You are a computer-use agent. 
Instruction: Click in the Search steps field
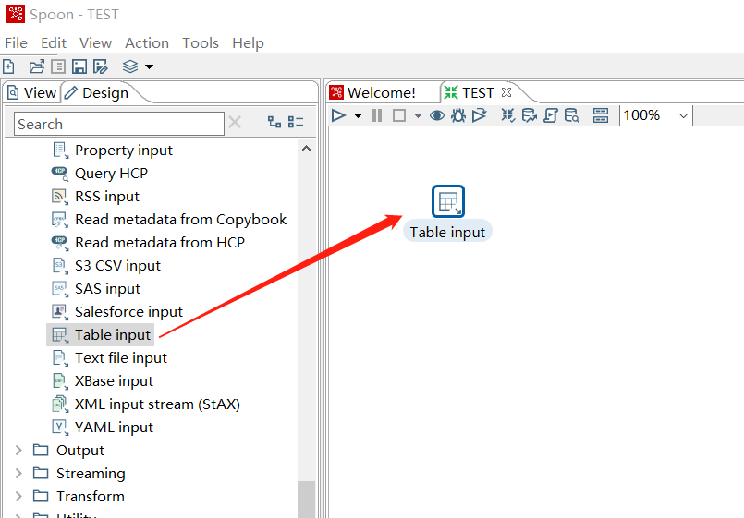tap(119, 124)
